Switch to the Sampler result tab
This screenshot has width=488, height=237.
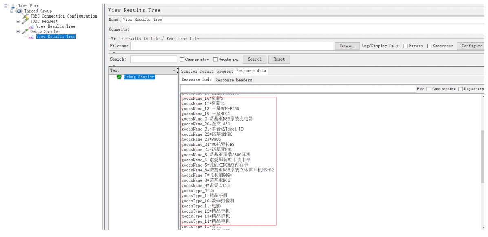(x=197, y=72)
